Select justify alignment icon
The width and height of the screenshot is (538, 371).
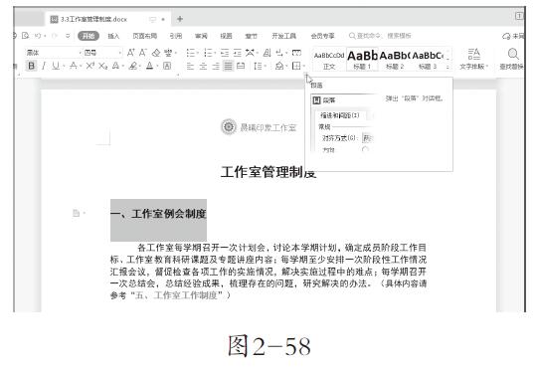point(228,66)
